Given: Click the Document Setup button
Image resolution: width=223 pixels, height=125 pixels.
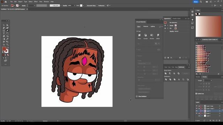Looking at the screenshot, I should [91, 6].
